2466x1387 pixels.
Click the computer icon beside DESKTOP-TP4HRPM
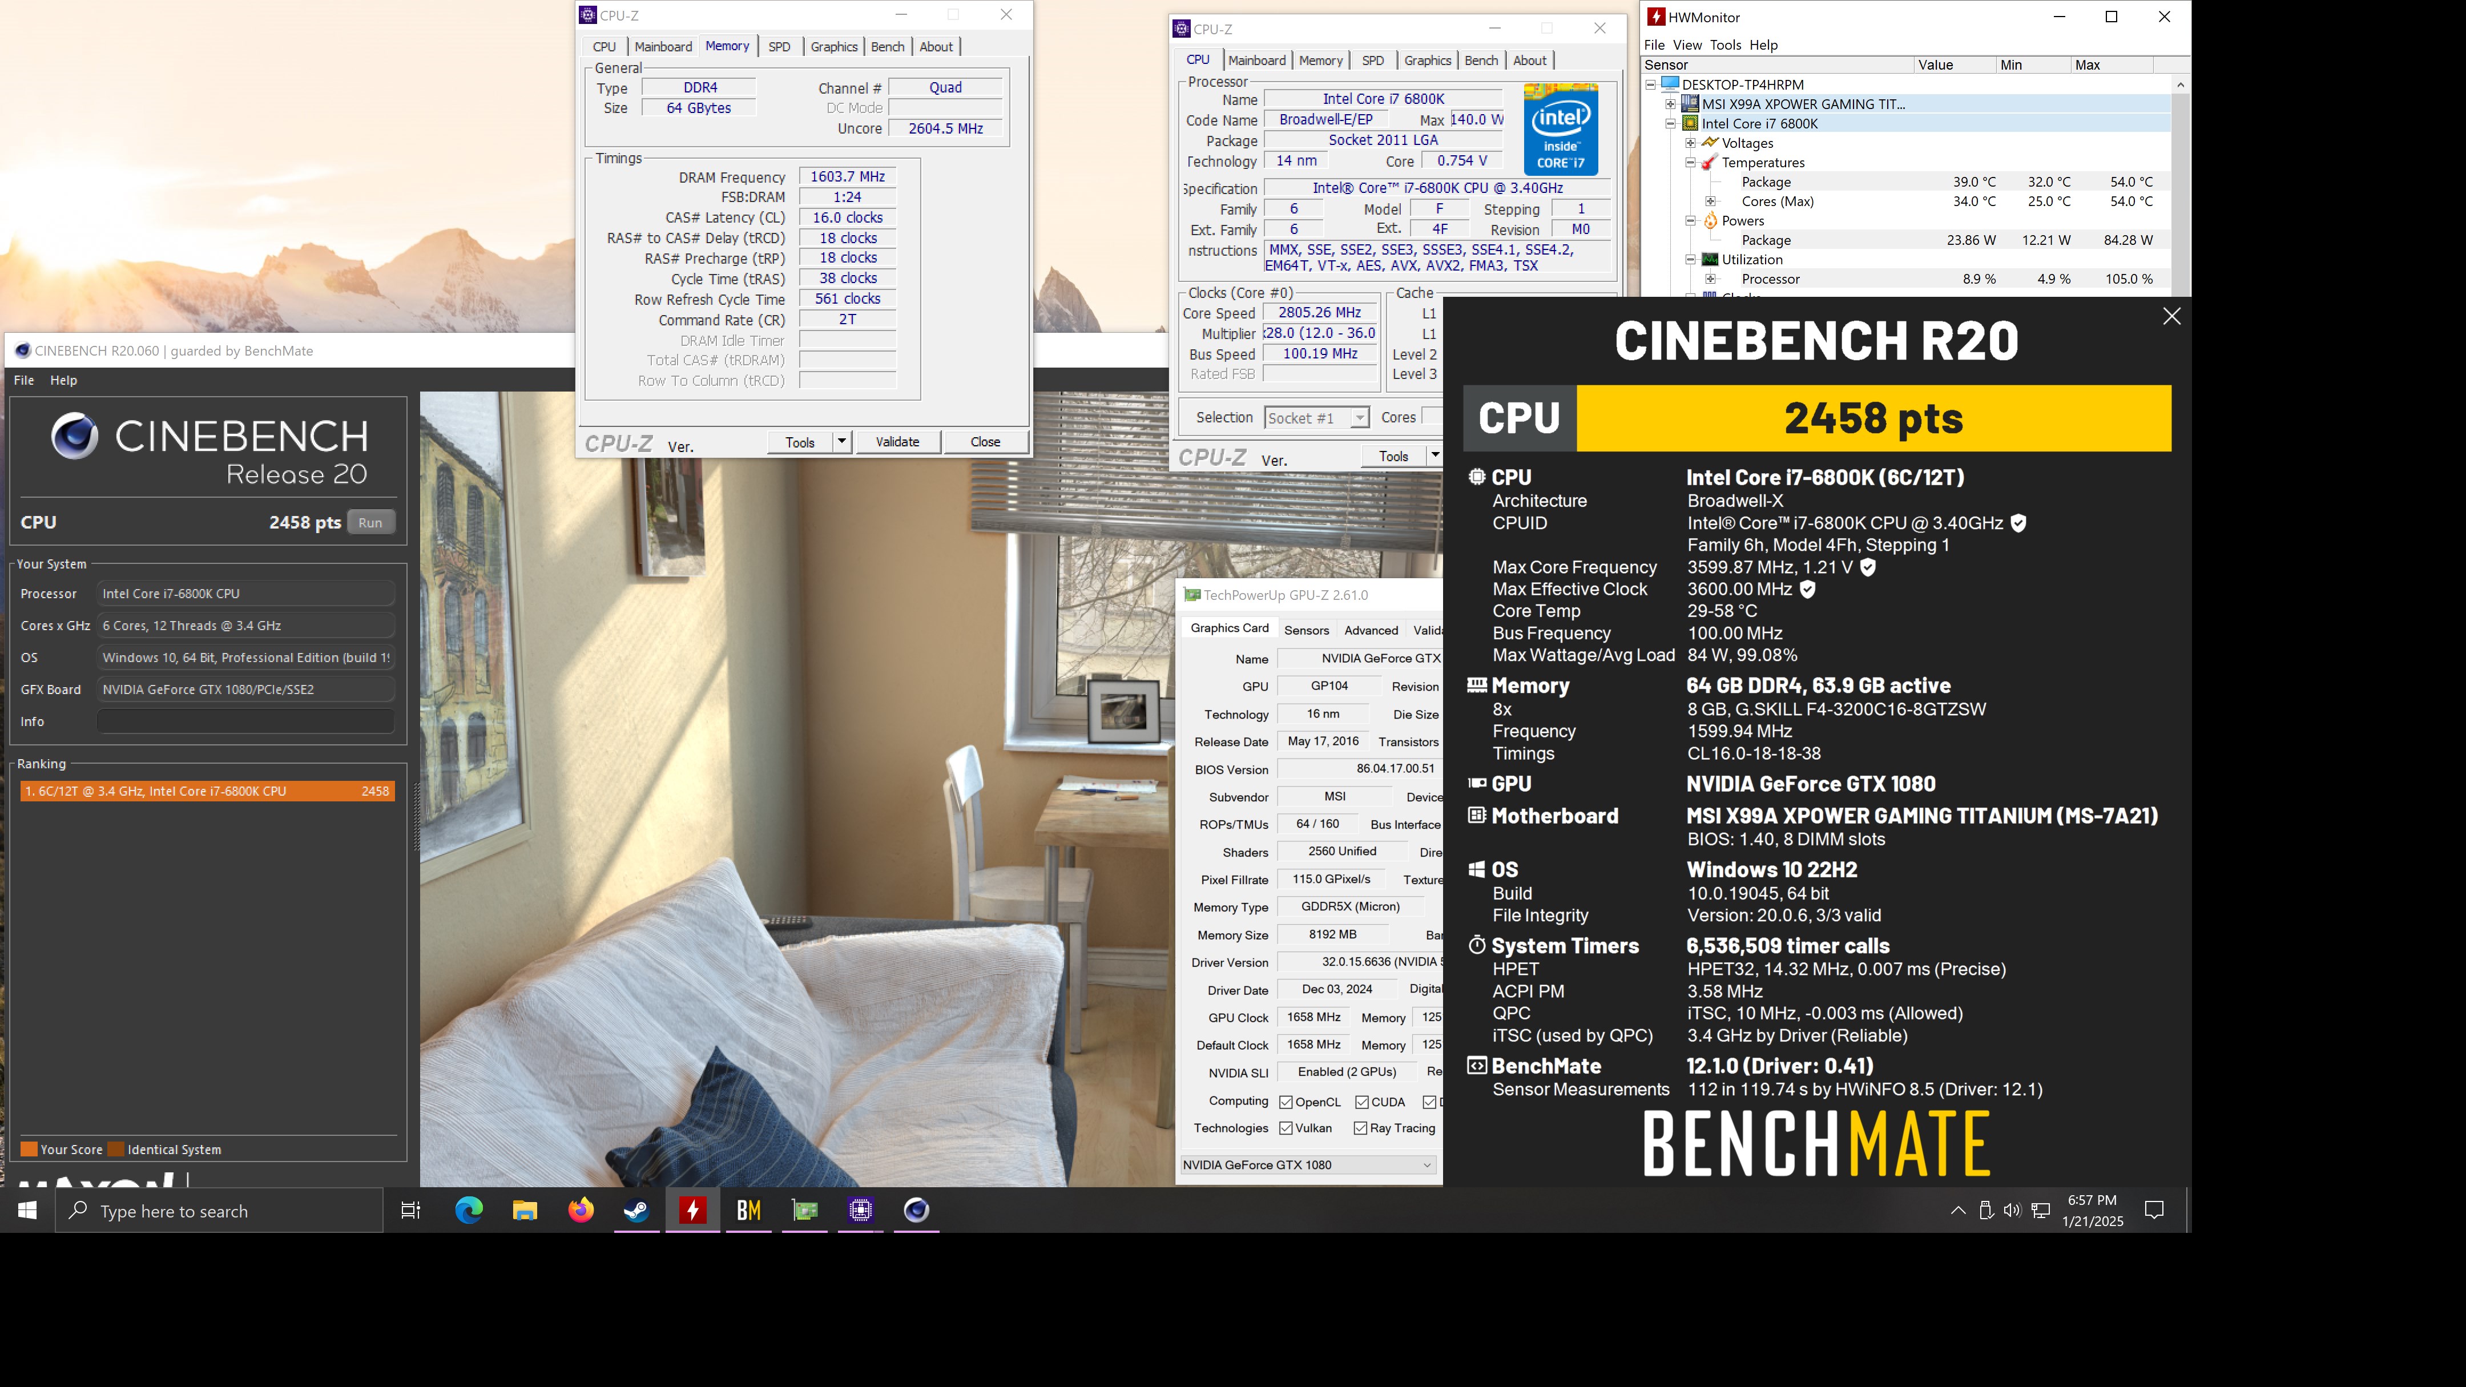tap(1670, 84)
